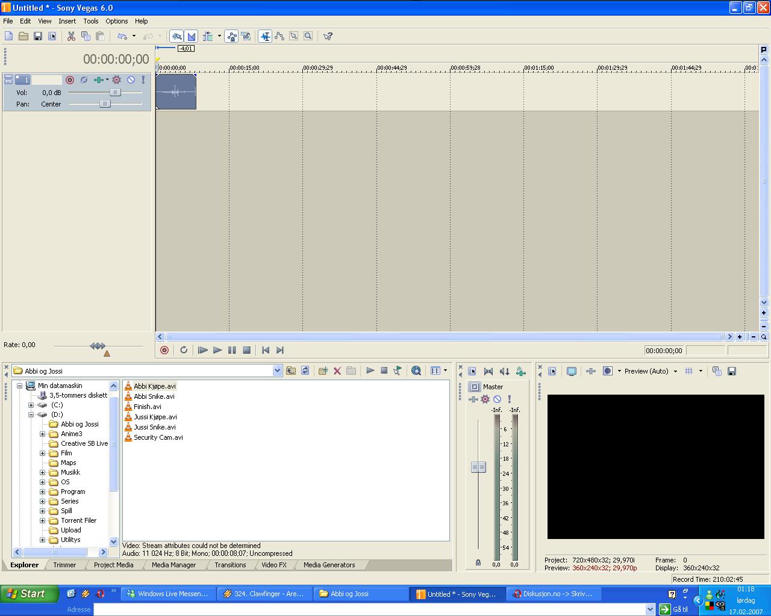Switch to the Media Generators tab
Image resolution: width=771 pixels, height=616 pixels.
pyautogui.click(x=329, y=565)
